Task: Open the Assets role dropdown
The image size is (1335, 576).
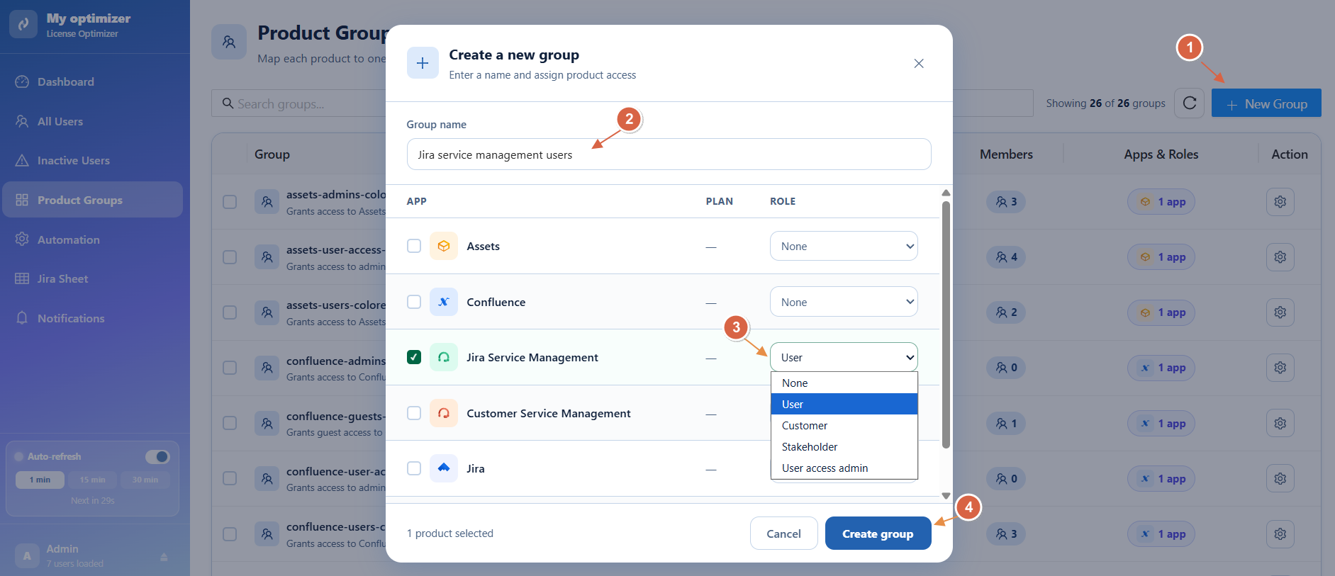Action: click(844, 246)
